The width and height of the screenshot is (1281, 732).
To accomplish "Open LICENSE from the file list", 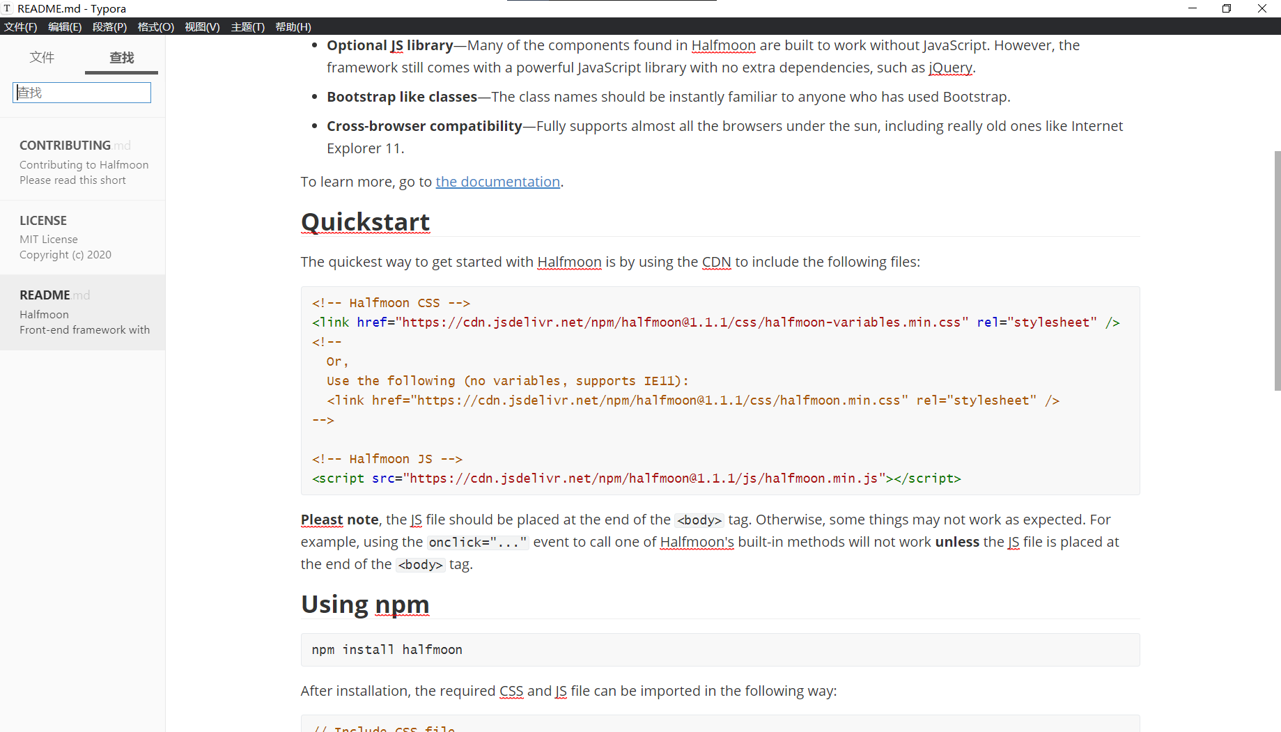I will click(83, 237).
